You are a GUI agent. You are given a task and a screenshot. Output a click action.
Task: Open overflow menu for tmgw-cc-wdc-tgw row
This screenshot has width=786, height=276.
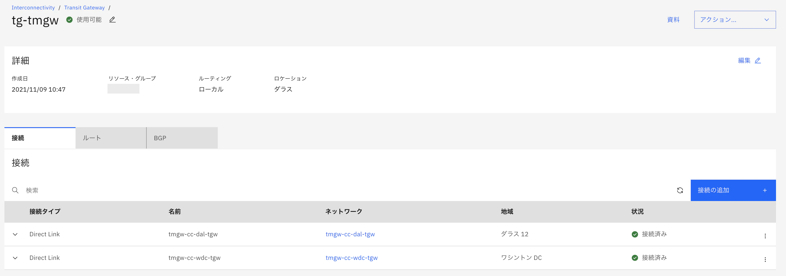point(765,260)
